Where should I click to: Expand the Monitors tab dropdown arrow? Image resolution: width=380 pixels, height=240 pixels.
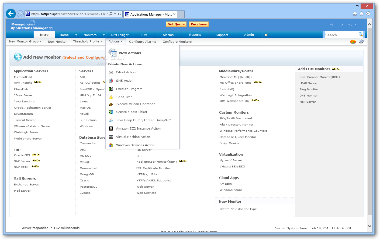[103, 35]
